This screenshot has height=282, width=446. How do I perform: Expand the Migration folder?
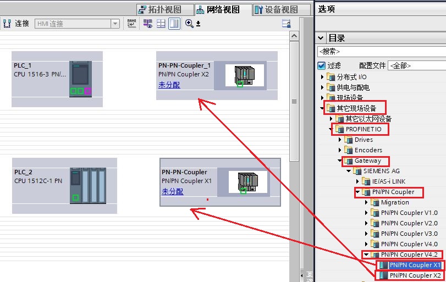[x=366, y=202]
